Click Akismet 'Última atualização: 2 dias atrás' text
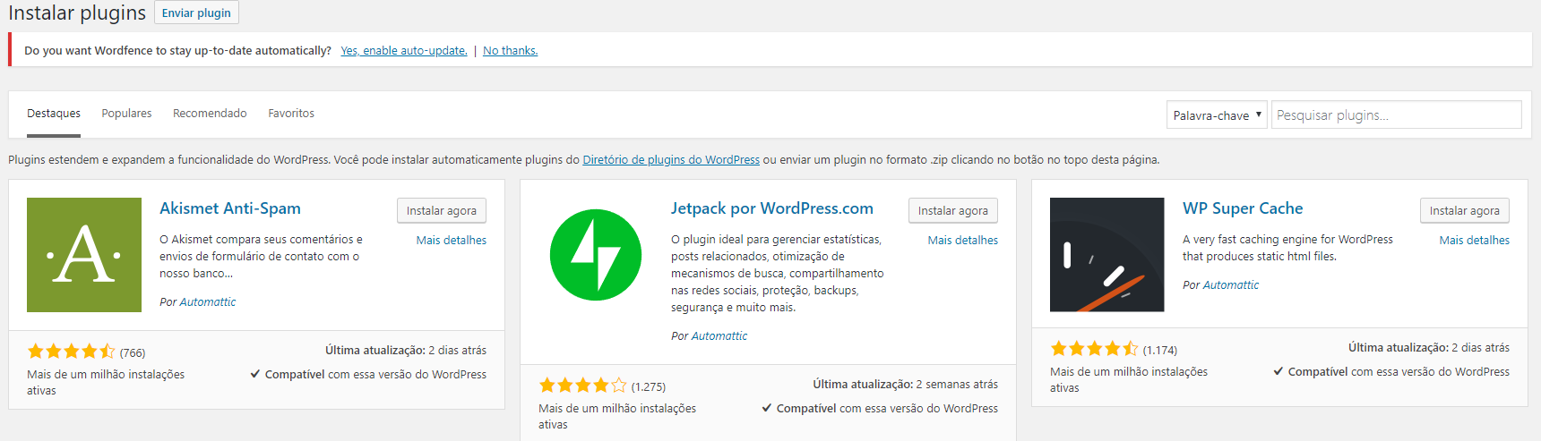The image size is (1541, 441). 406,351
